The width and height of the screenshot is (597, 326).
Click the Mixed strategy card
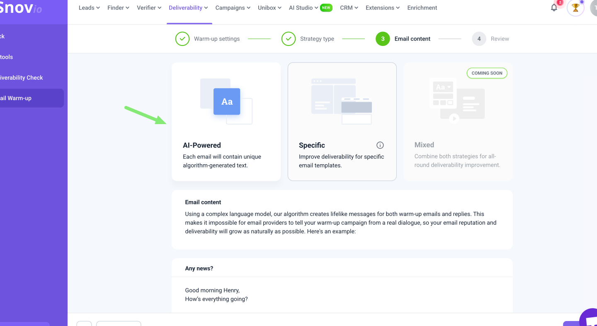[458, 122]
